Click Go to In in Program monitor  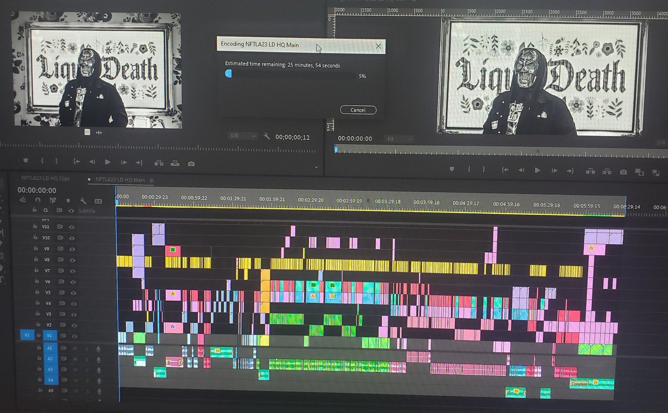(x=505, y=170)
